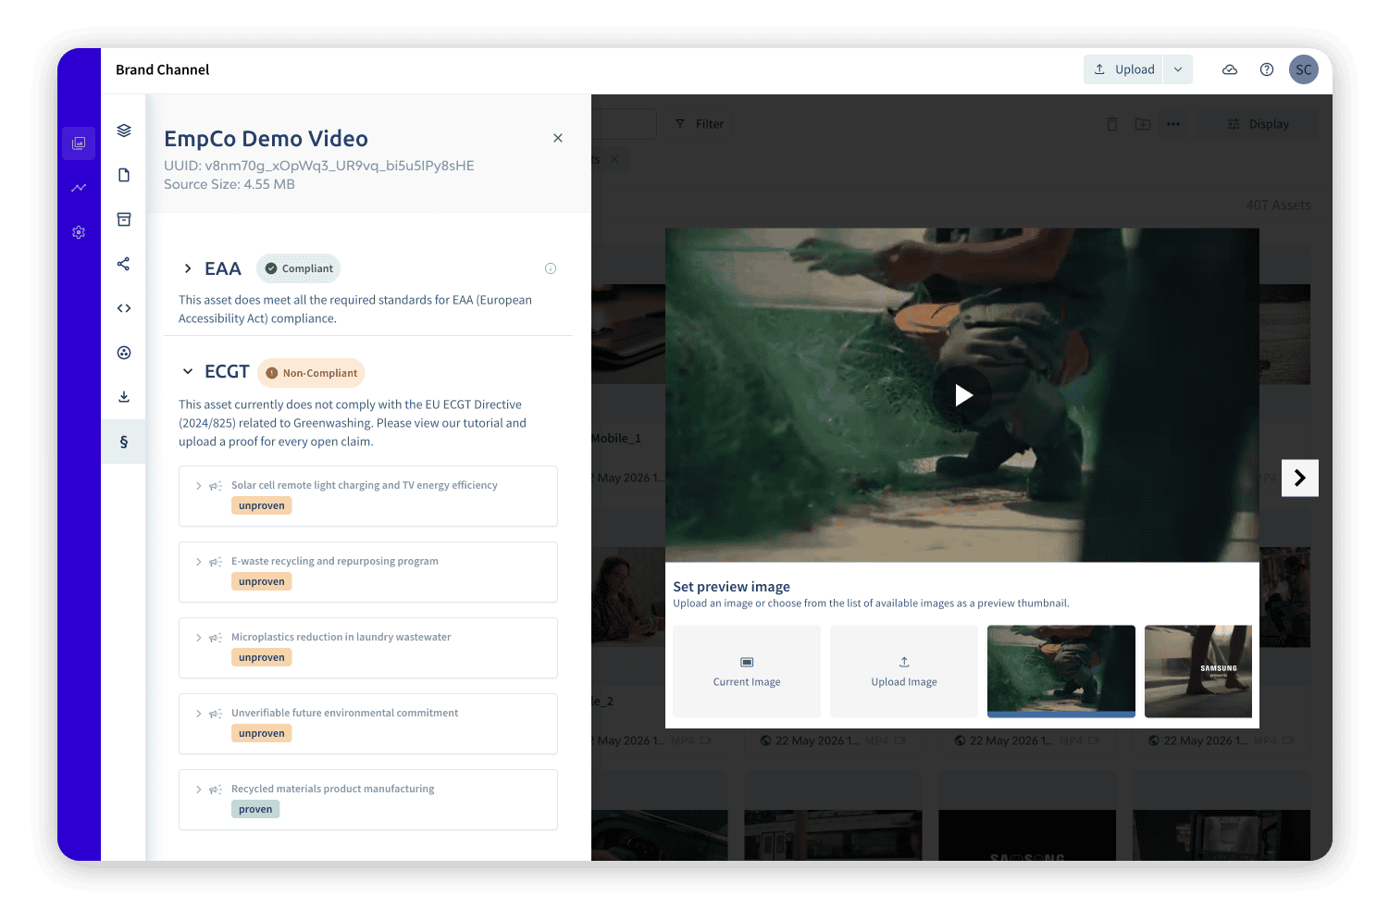This screenshot has width=1389, height=908.
Task: Close the EmpCo Demo Video panel
Action: pos(558,138)
